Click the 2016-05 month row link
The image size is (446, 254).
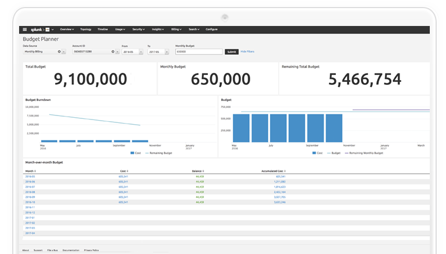click(x=30, y=177)
